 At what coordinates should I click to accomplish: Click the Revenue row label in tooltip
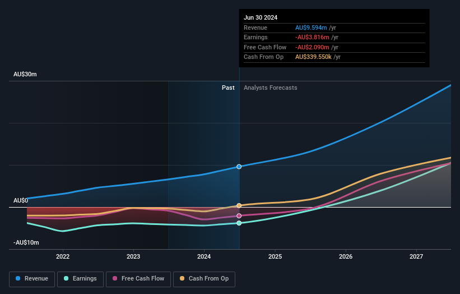point(255,27)
